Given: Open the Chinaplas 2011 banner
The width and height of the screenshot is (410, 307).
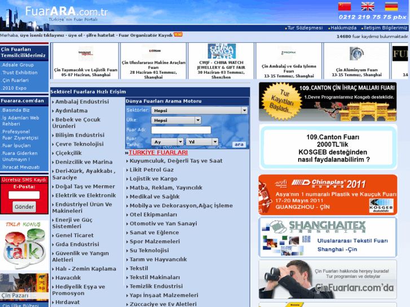Looking at the screenshot, I should [x=328, y=195].
